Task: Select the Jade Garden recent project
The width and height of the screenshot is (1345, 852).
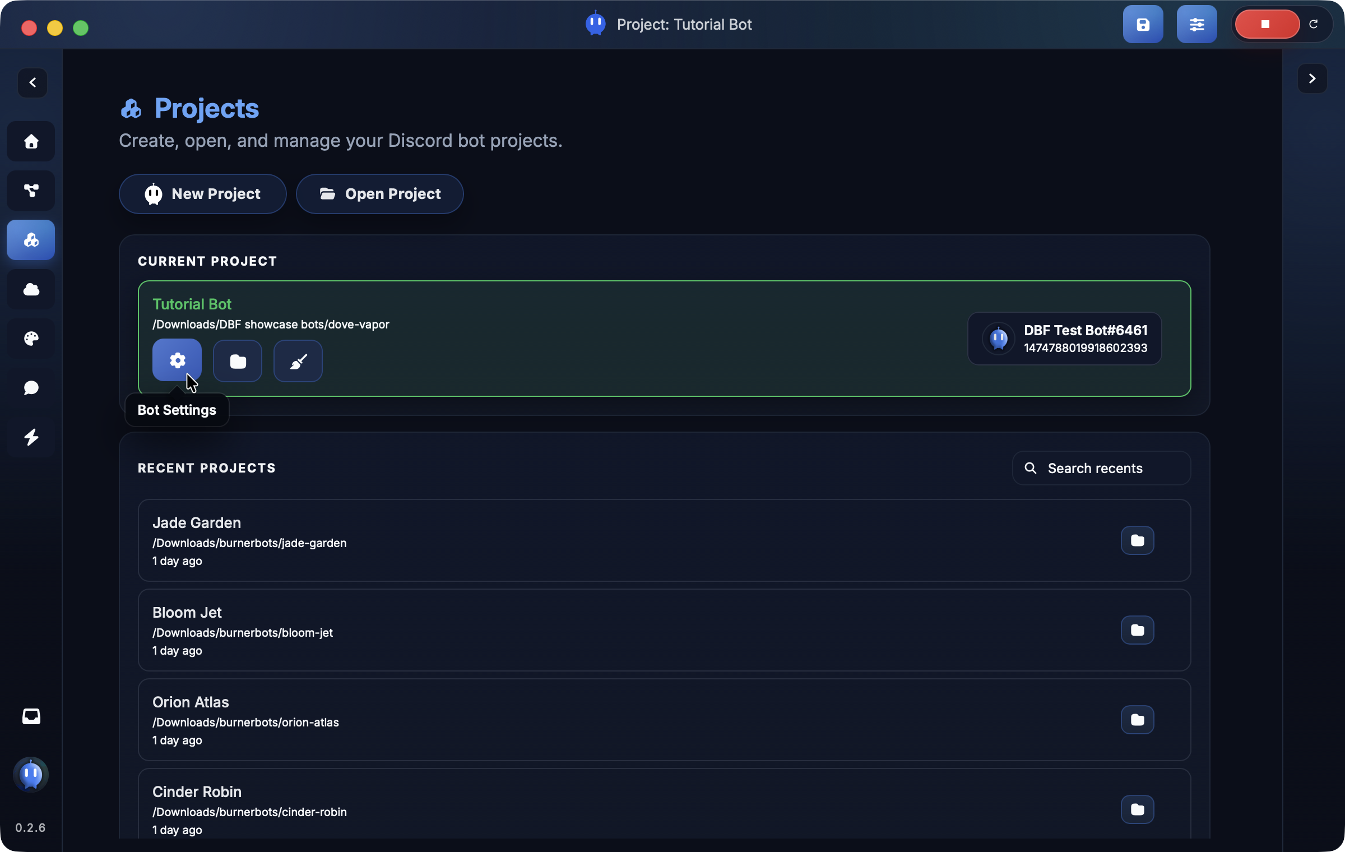Action: point(664,540)
